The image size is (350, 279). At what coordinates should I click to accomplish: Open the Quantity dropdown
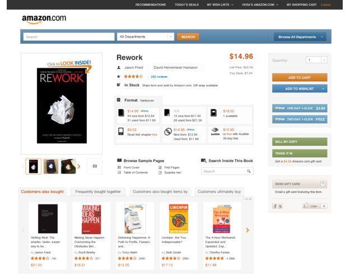click(x=316, y=60)
